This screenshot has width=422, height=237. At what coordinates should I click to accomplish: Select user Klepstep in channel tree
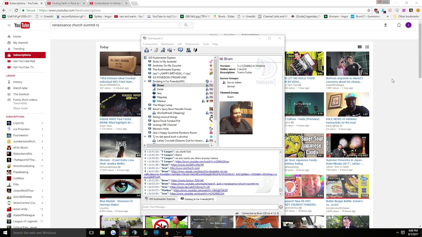click(x=162, y=97)
